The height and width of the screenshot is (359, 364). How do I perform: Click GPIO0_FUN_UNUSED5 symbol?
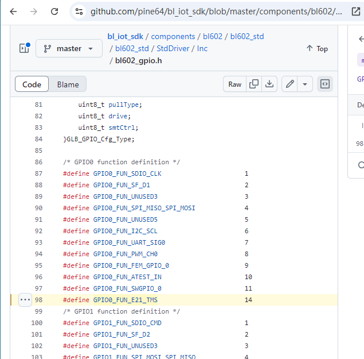coord(126,219)
